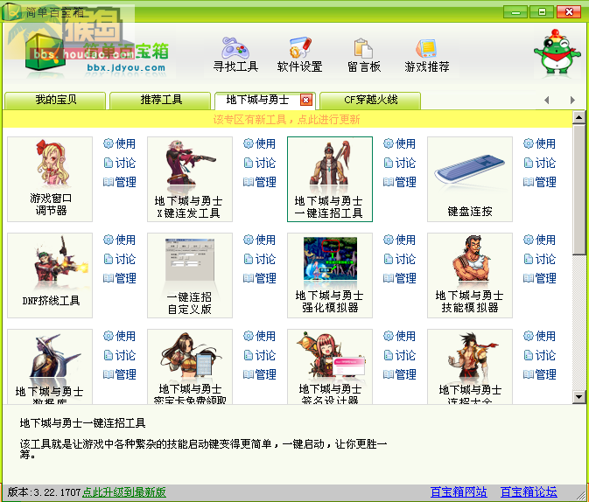Screen dimensions: 589x502
Task: Click the green frog mascot icon
Action: pyautogui.click(x=557, y=52)
